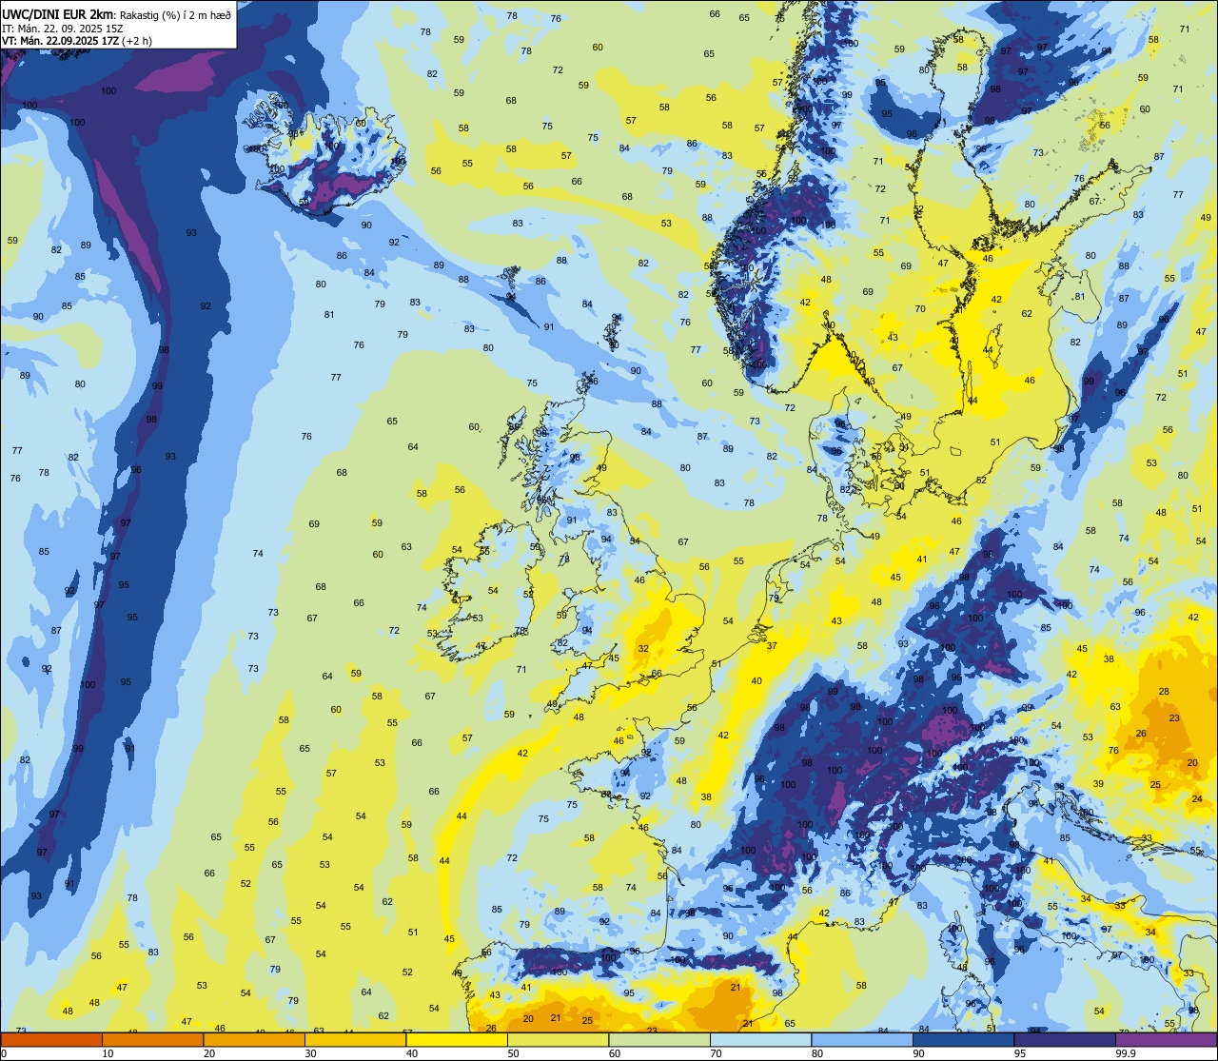Click the valid time line "VT: Mán. 22.09.2025 17Z"
1218x1061 pixels.
click(x=62, y=41)
